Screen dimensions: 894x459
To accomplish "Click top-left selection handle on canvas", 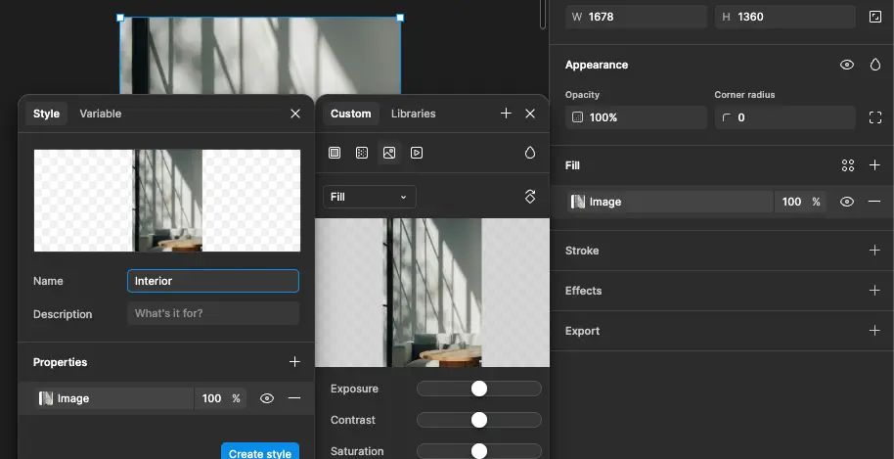I will point(120,18).
